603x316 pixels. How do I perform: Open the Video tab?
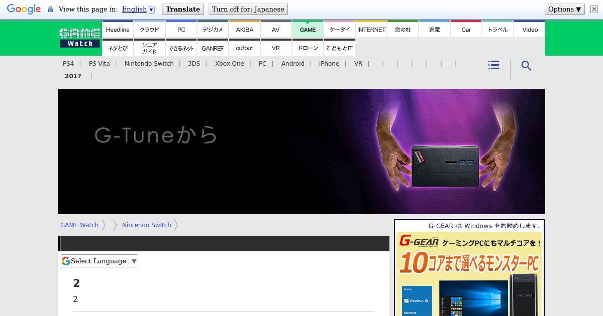(530, 30)
